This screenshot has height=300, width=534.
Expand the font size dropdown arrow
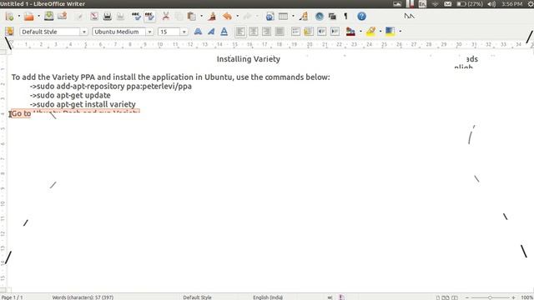[x=184, y=32]
